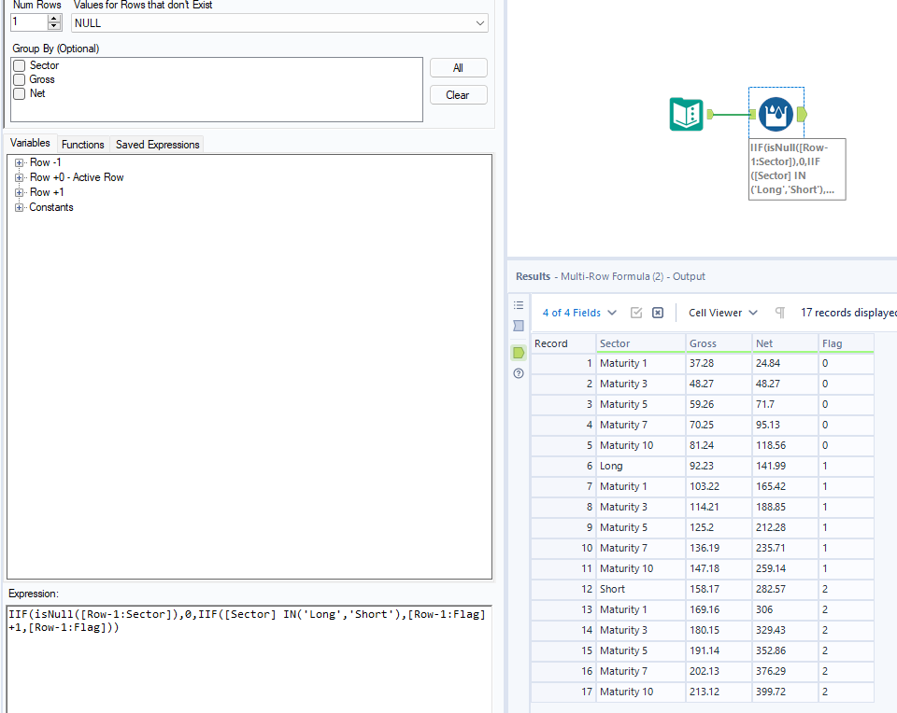Toggle the Net checkbox under Group By

point(19,92)
